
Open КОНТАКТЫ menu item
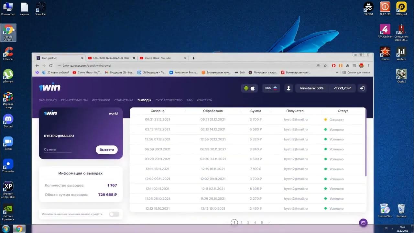click(x=204, y=100)
